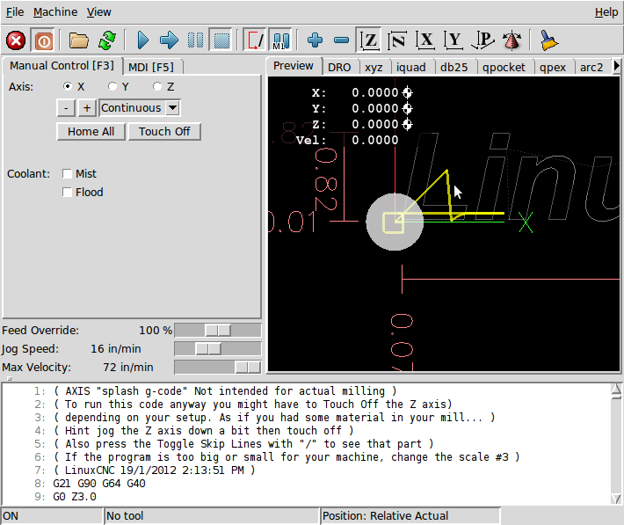This screenshot has height=525, width=624.
Task: Switch to the DRO tab
Action: [x=338, y=67]
